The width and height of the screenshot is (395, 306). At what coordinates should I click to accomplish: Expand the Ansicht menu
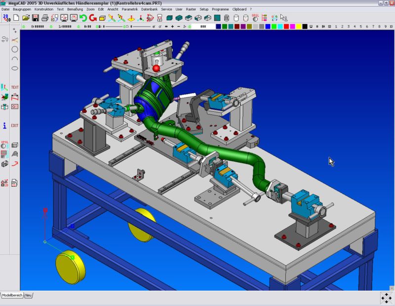tap(113, 9)
